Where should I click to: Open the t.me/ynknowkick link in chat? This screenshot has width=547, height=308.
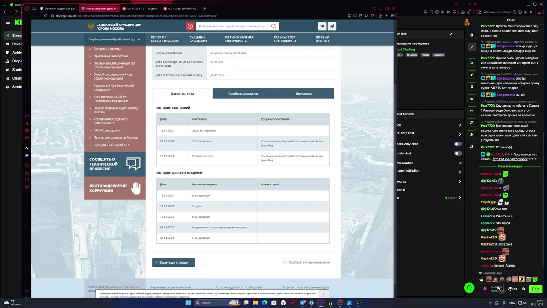[510, 159]
